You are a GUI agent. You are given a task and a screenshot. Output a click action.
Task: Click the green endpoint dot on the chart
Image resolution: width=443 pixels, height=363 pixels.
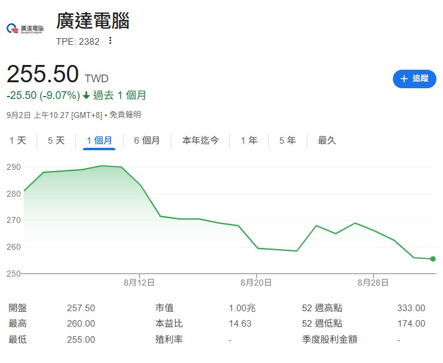[433, 259]
